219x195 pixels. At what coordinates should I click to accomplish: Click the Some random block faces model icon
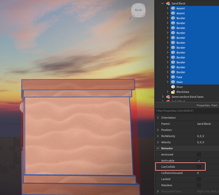click(168, 97)
